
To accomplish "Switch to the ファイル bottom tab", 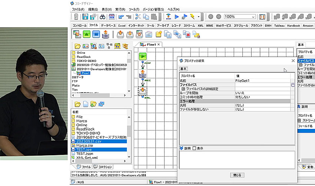I will pyautogui.click(x=84, y=167).
